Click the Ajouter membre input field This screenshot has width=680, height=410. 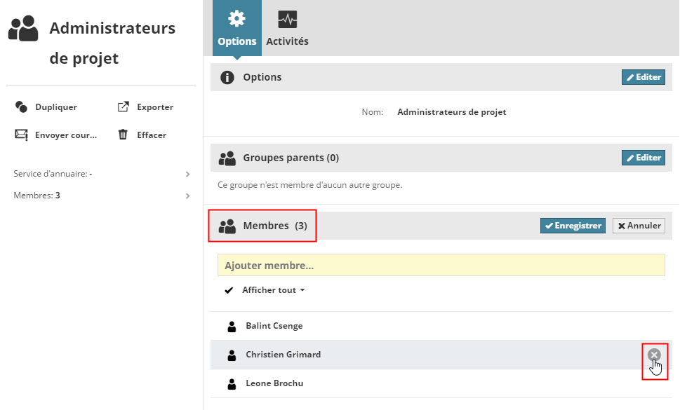(441, 266)
